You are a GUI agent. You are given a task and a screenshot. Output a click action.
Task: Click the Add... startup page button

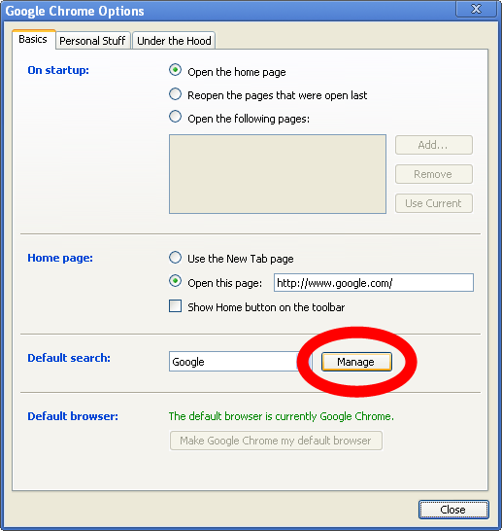click(x=434, y=145)
